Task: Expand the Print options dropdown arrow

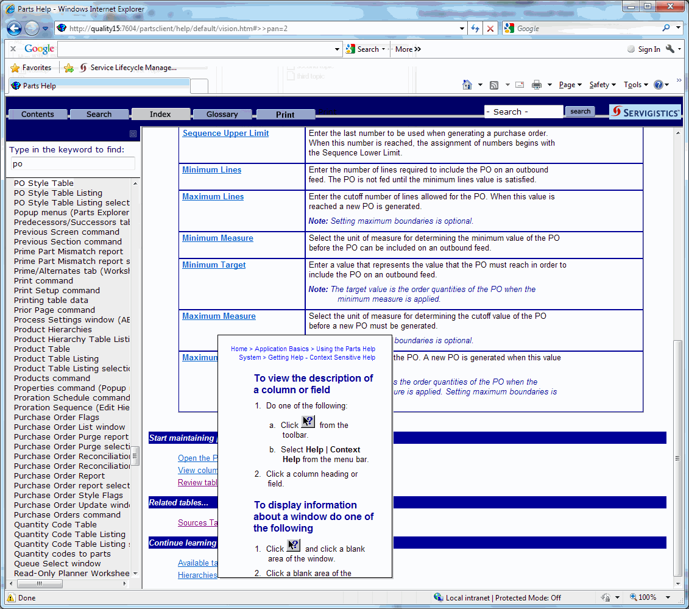Action: click(549, 85)
